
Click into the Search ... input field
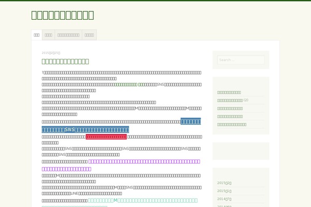pos(241,60)
